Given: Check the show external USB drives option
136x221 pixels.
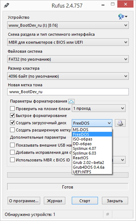Looking at the screenshot, I should click(12, 145).
